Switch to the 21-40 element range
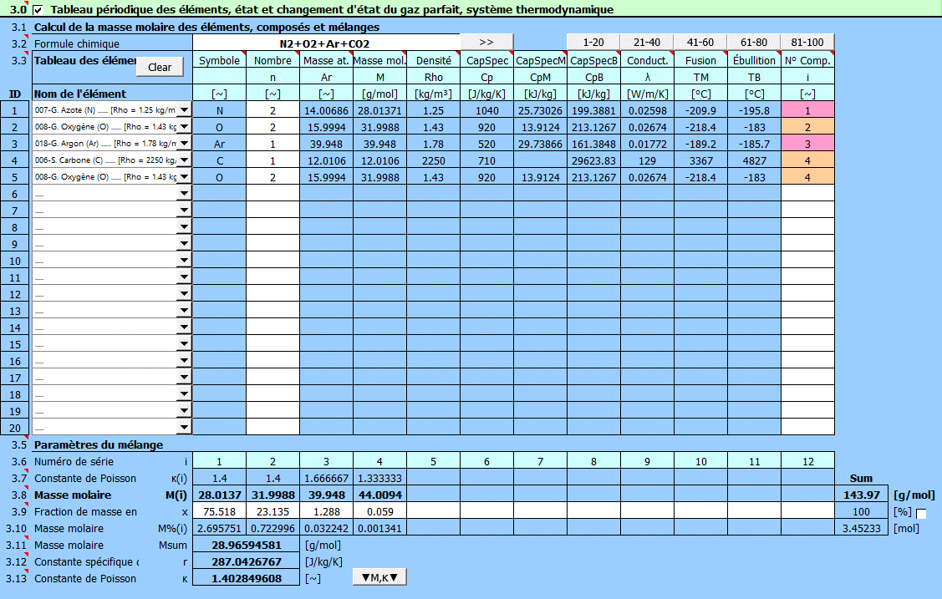The width and height of the screenshot is (942, 599). 646,43
